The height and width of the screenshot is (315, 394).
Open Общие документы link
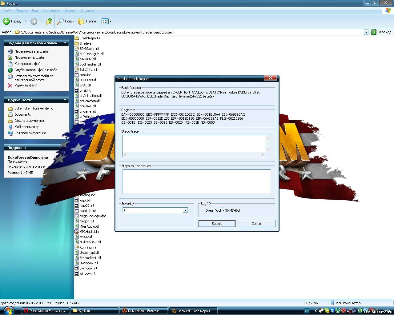point(29,121)
